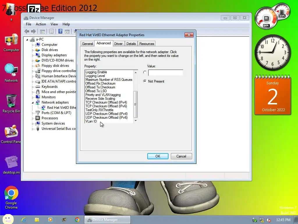Expand the Computer tree node
Image resolution: width=298 pixels, height=224 pixels.
(x=33, y=45)
